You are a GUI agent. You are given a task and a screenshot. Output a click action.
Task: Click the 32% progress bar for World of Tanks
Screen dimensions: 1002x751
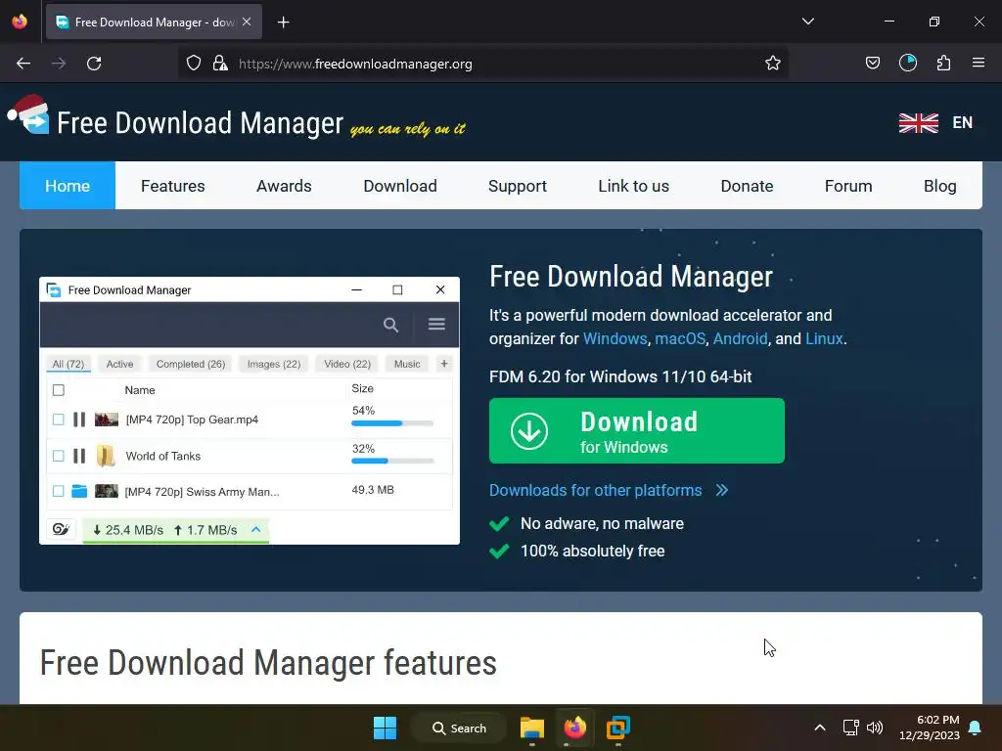392,461
